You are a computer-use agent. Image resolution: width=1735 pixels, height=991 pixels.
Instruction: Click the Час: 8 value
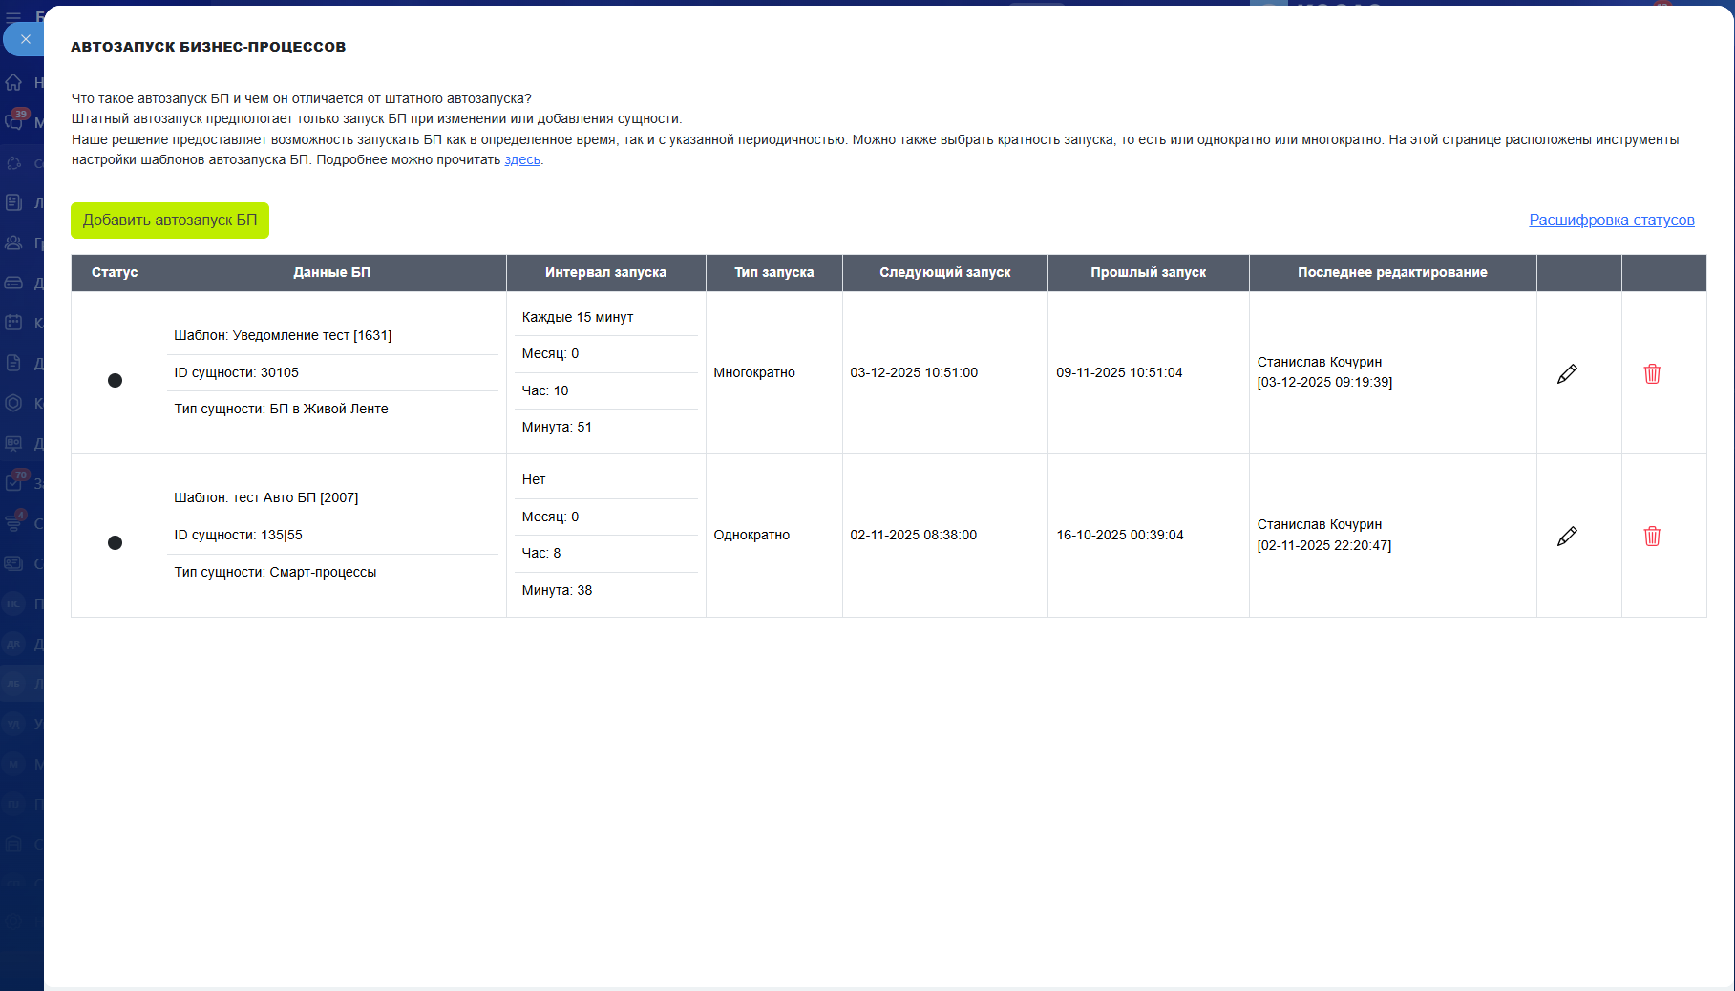tap(541, 553)
